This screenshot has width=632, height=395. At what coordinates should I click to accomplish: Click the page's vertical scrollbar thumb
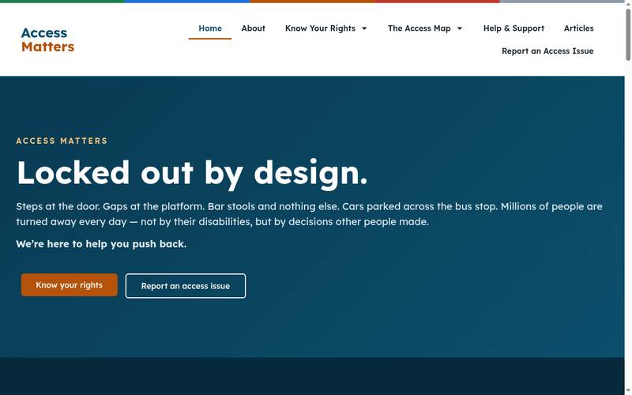tap(628, 34)
